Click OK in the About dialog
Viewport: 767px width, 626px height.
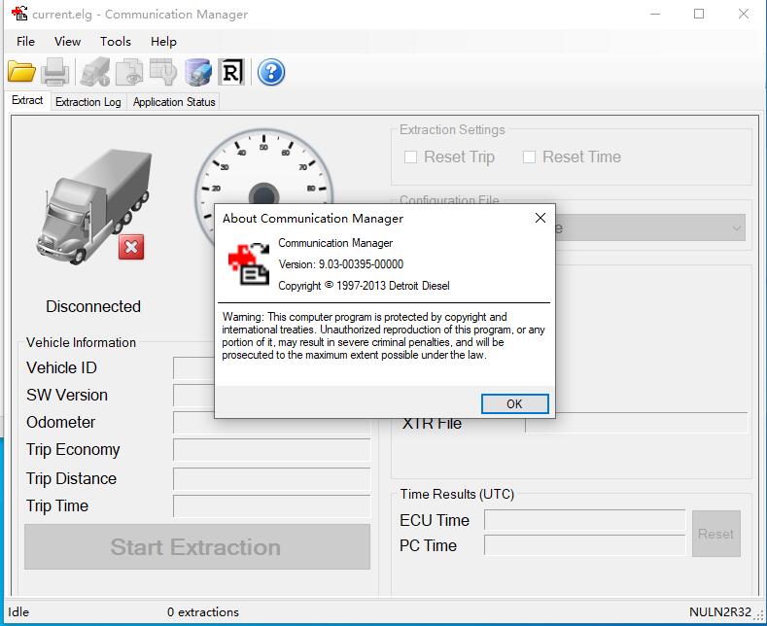pos(514,404)
